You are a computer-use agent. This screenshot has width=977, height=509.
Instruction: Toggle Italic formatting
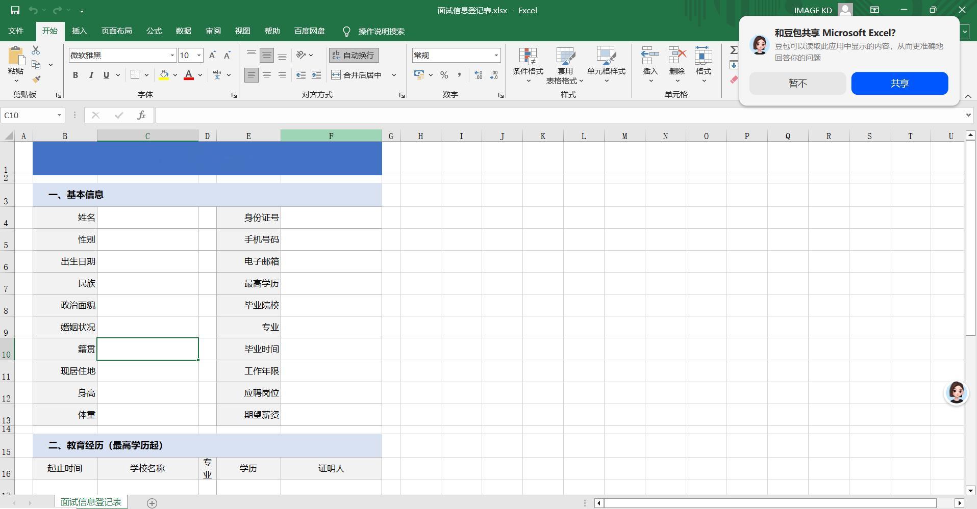click(91, 75)
